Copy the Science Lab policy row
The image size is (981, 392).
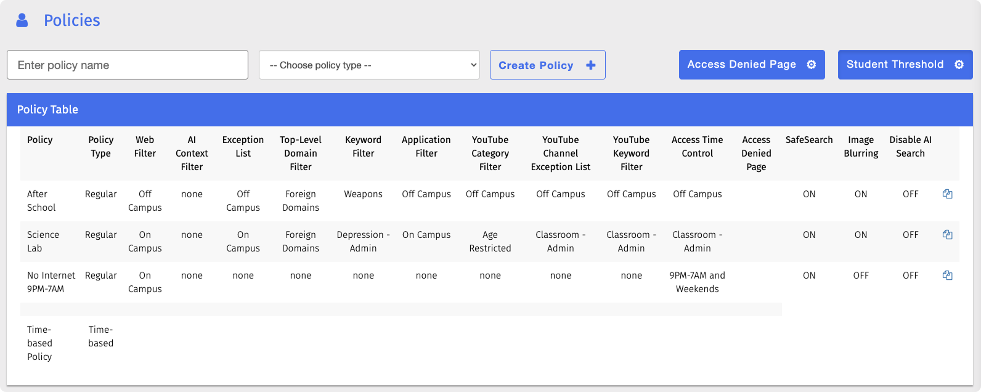[x=948, y=235]
